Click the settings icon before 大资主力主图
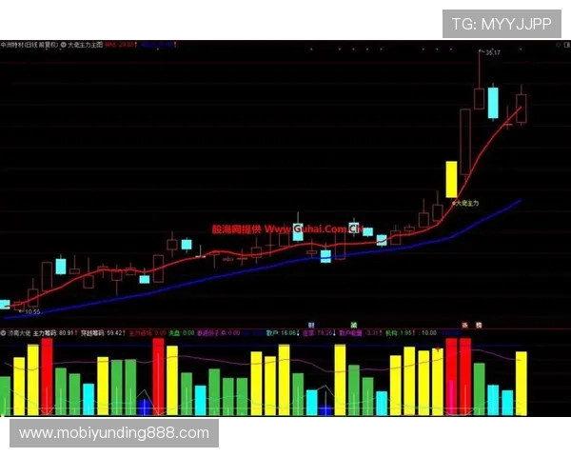Viewport: 571px width, 457px height. pyautogui.click(x=63, y=44)
